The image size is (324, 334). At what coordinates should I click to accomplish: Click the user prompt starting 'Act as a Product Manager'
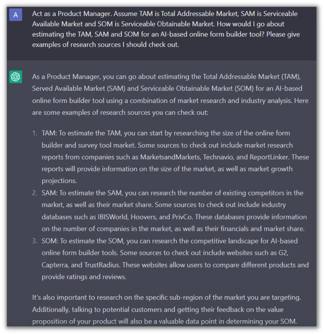[165, 29]
